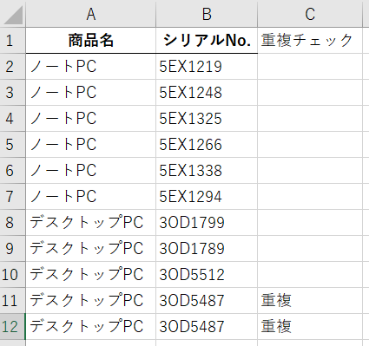Image resolution: width=369 pixels, height=346 pixels.
Task: Select ノートPC cell in row 6
Action: [91, 171]
